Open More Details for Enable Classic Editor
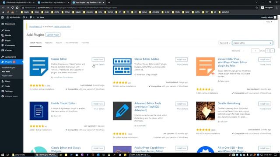280x157 pixels. pyautogui.click(x=99, y=109)
